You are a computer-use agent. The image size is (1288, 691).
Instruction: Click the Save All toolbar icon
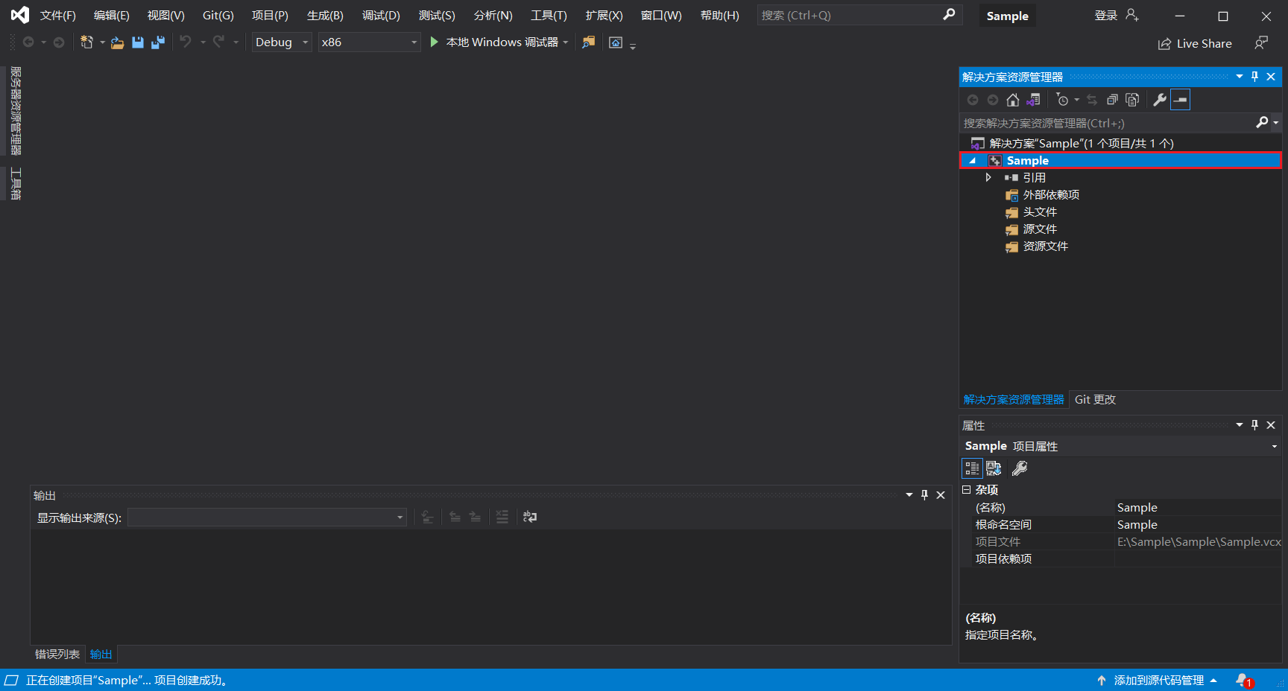coord(158,42)
